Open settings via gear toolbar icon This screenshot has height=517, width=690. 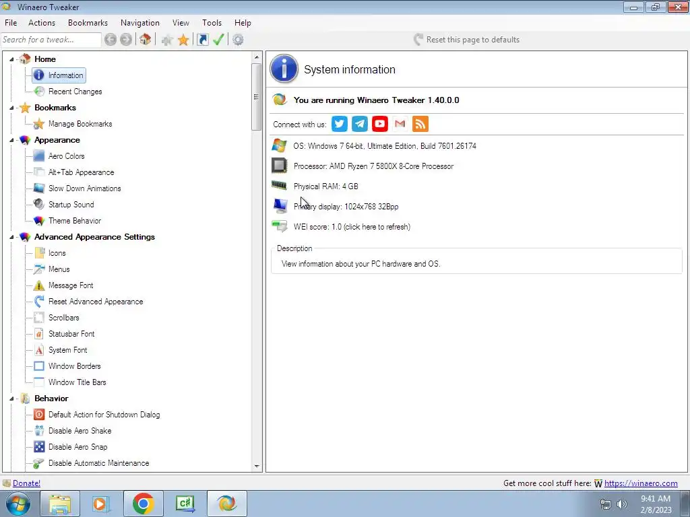click(x=238, y=40)
